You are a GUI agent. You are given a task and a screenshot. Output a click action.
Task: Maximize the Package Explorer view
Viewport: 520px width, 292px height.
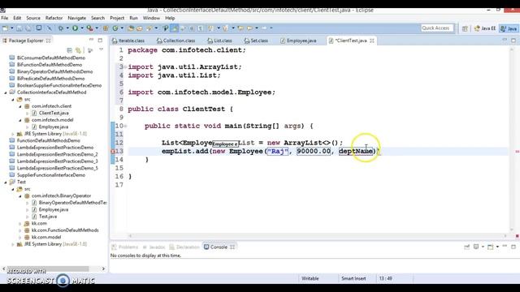pos(100,40)
